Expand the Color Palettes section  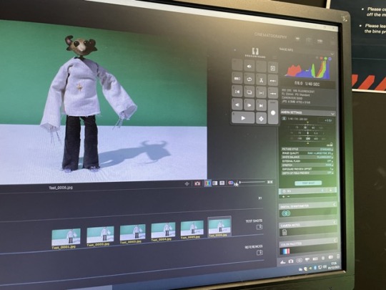(335, 241)
